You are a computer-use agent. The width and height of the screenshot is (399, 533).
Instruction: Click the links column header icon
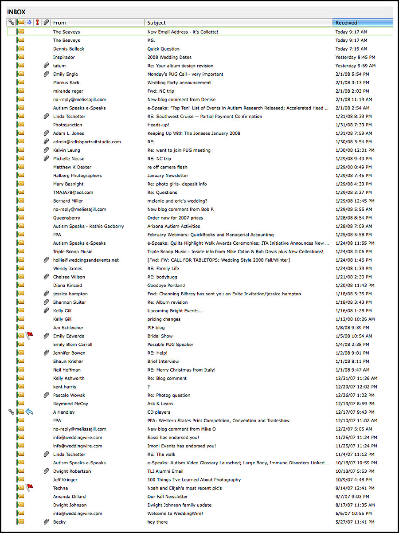pyautogui.click(x=11, y=22)
